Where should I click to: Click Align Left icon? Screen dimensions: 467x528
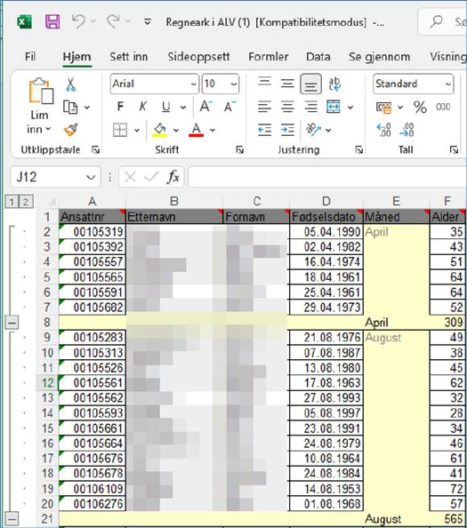[264, 107]
